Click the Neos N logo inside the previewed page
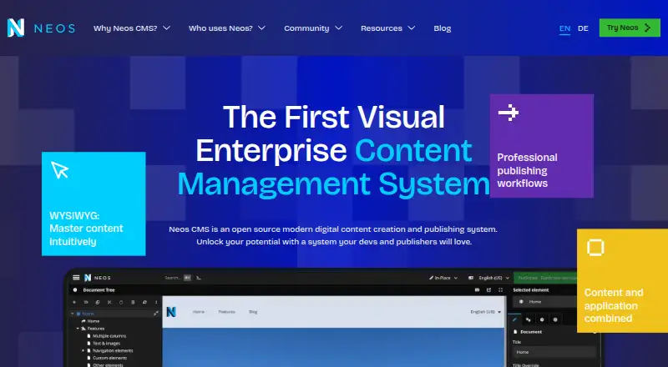Image resolution: width=668 pixels, height=367 pixels. click(171, 312)
